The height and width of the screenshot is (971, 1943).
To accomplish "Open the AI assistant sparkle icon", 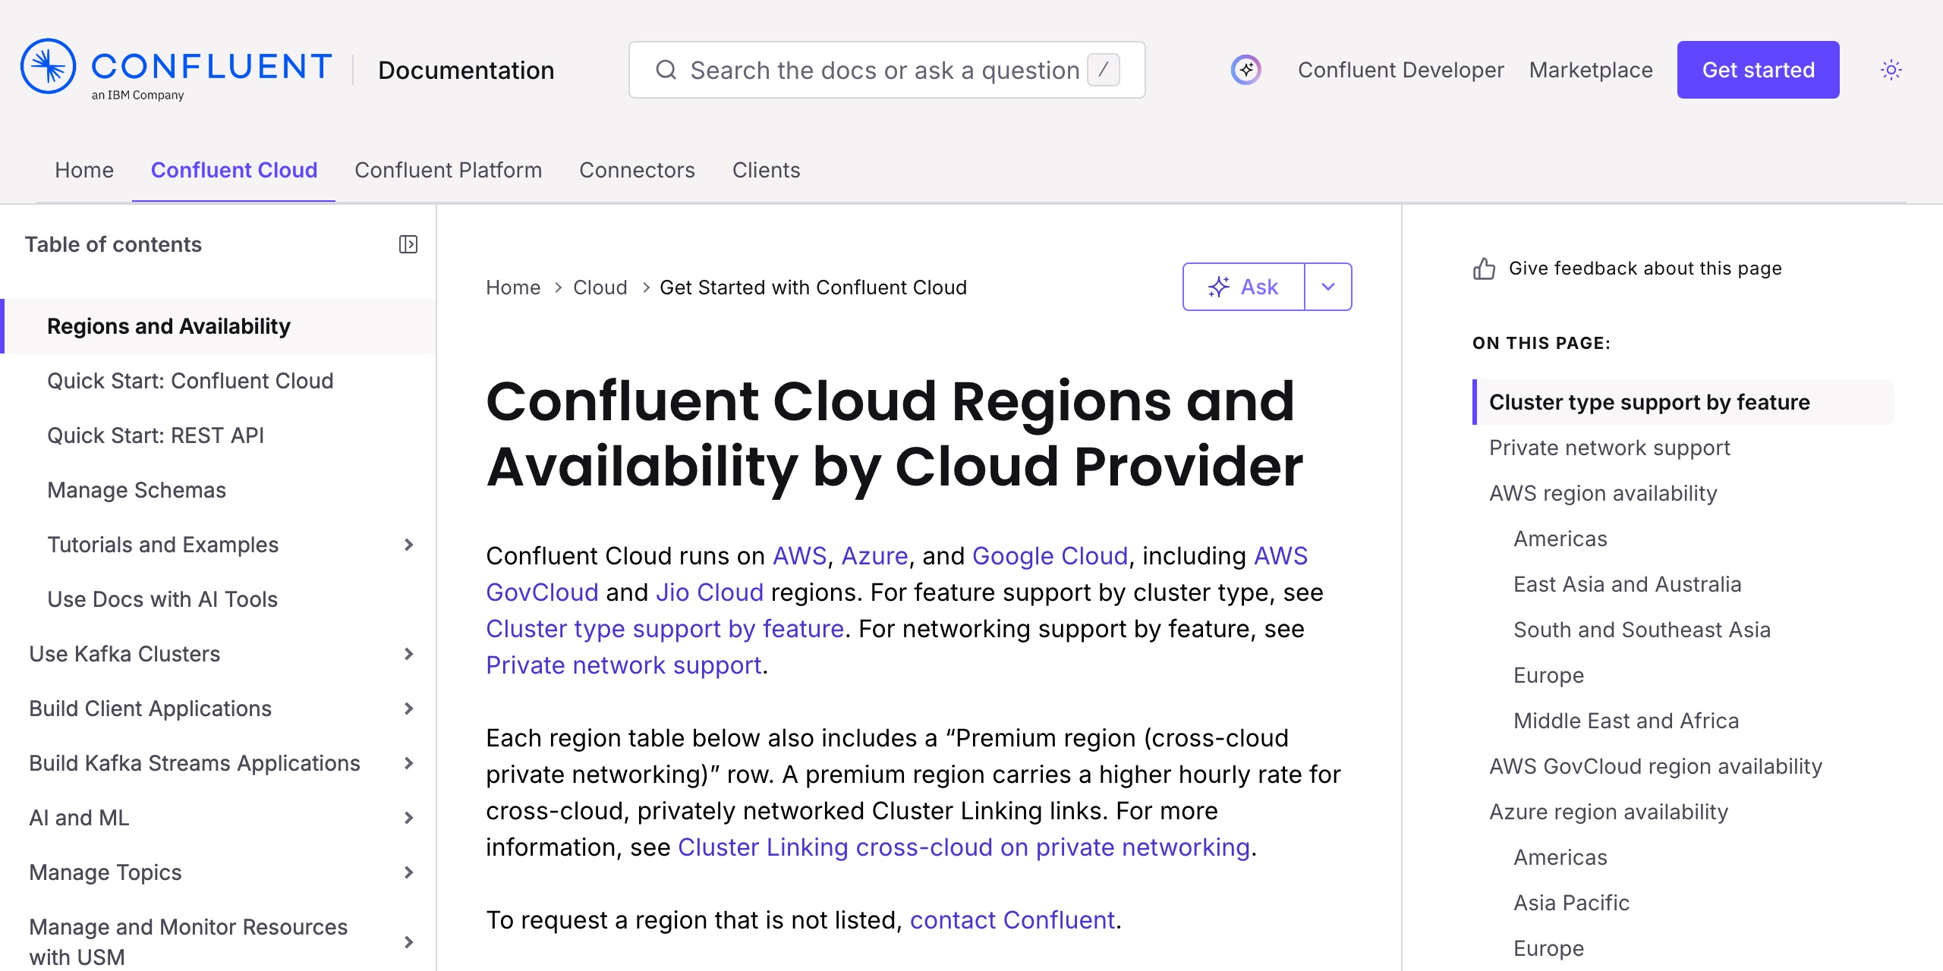I will 1245,70.
